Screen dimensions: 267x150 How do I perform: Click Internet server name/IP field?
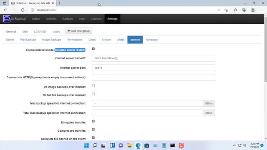(154, 58)
